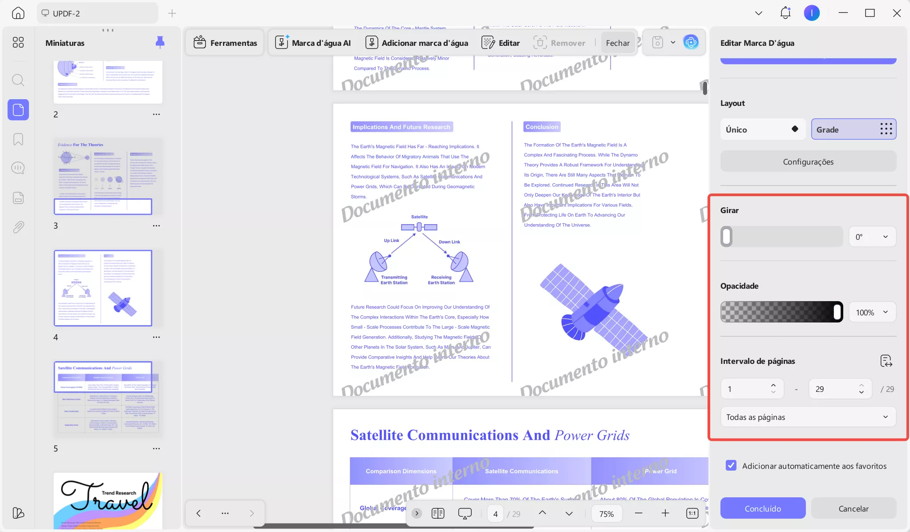Select the Grade layout option

tap(853, 129)
